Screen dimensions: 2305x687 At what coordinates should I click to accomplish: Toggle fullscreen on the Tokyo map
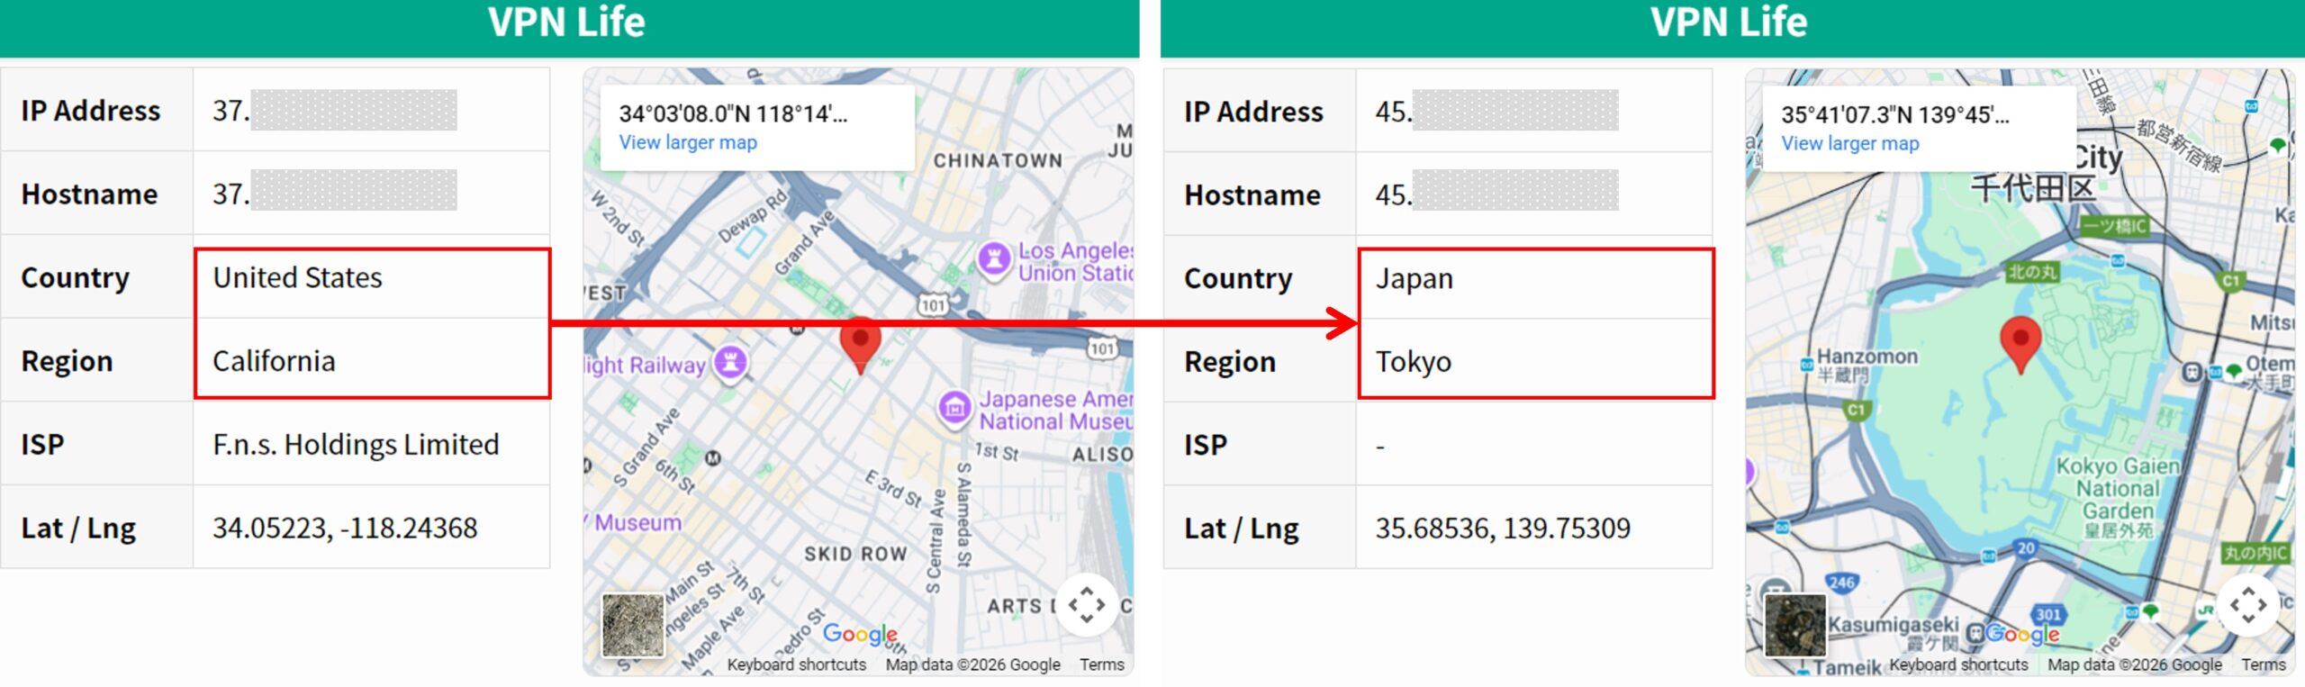[x=2248, y=605]
